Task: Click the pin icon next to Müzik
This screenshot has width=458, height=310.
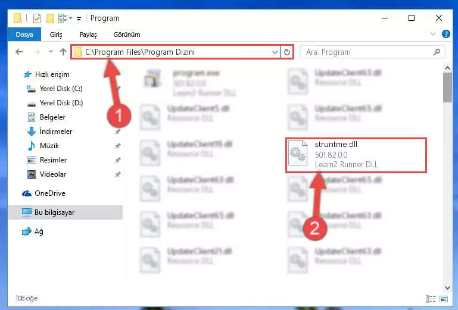Action: pos(117,146)
